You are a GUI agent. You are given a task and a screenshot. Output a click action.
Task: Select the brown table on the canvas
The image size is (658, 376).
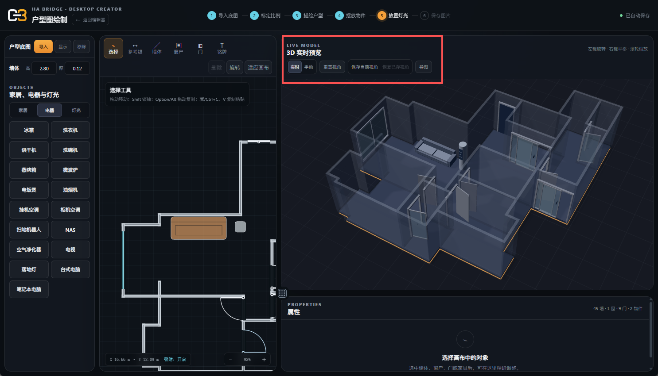(199, 228)
